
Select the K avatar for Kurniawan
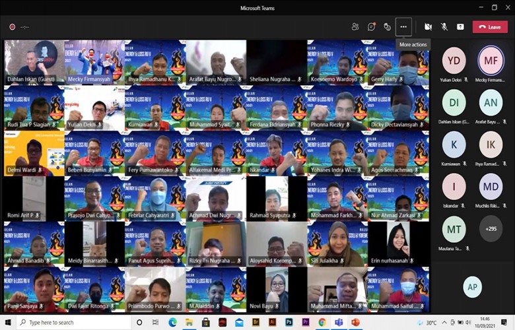click(x=454, y=145)
